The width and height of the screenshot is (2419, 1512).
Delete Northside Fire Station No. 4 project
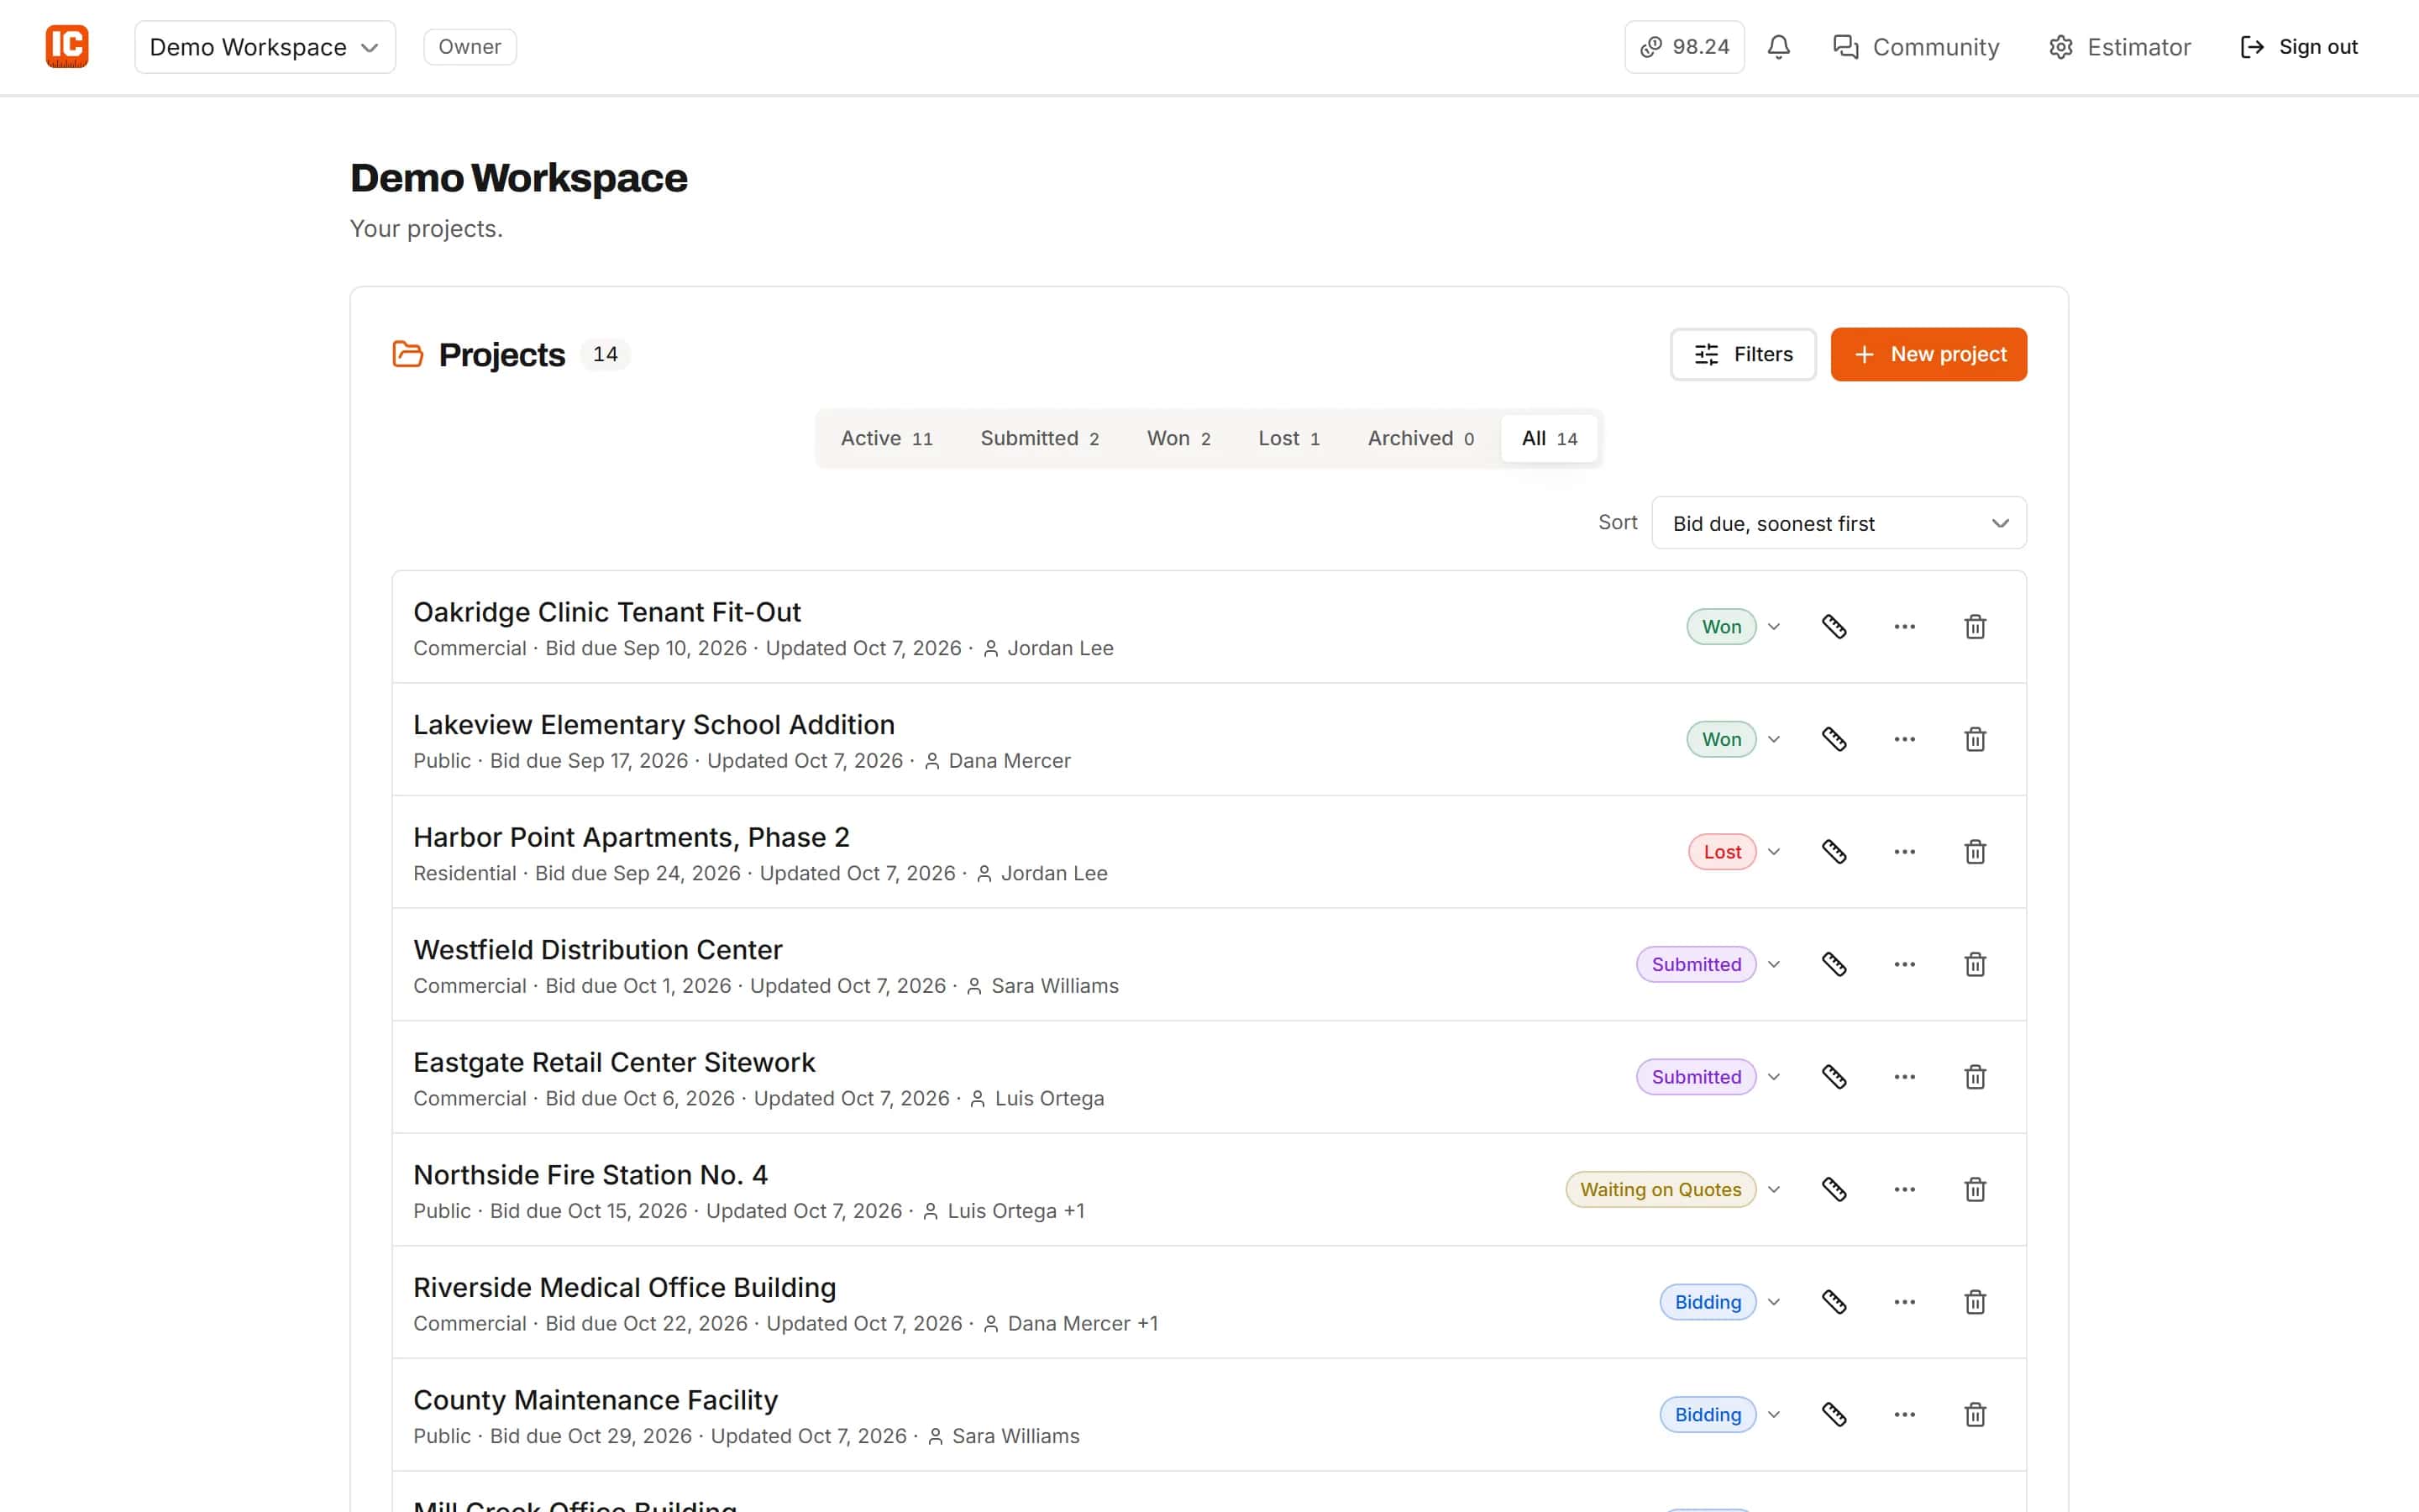point(1974,1189)
